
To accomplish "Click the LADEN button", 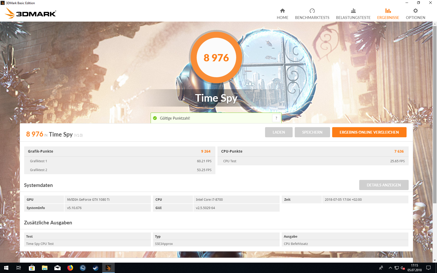I will click(x=279, y=132).
